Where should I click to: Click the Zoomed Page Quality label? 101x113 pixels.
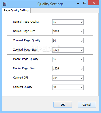point(27,41)
